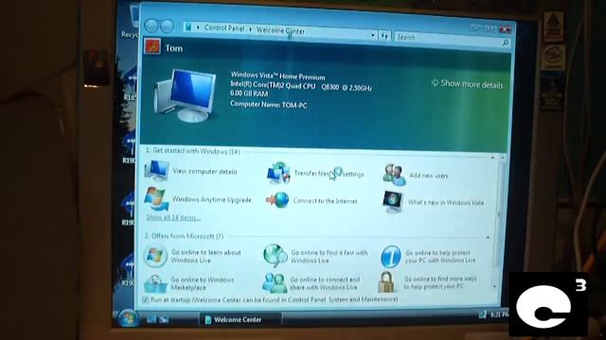The width and height of the screenshot is (606, 340).
Task: Click second Quick Launch icon in taskbar
Action: (164, 319)
